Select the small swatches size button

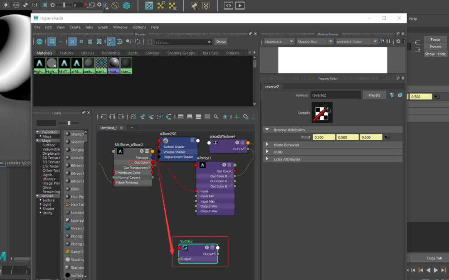point(72,42)
